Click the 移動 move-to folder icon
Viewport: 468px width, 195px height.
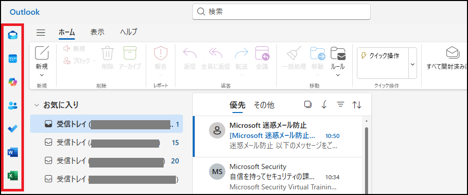click(318, 53)
